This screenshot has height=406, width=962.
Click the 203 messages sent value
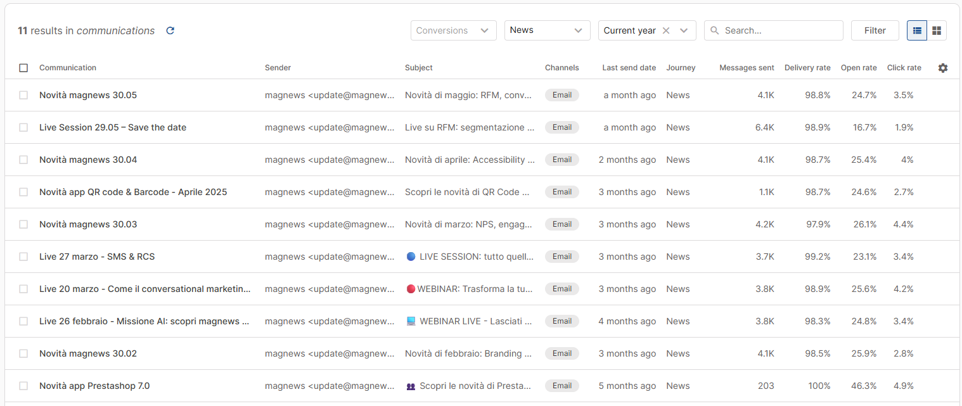point(766,386)
